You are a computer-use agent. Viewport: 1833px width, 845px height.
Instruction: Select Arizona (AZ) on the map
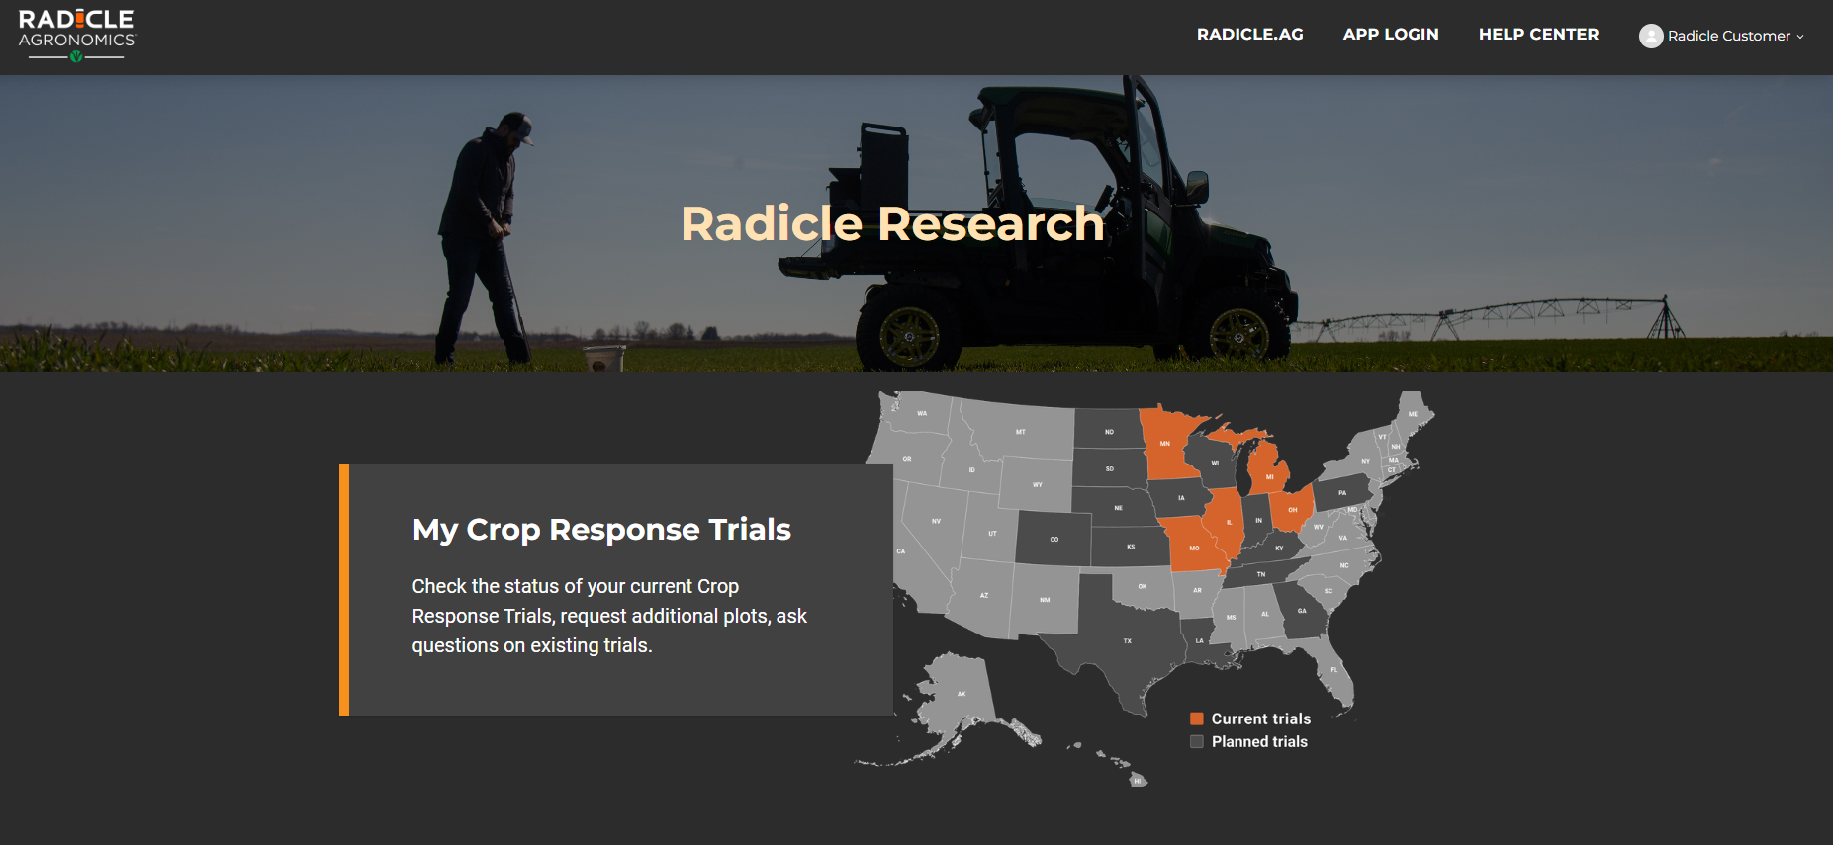984,595
